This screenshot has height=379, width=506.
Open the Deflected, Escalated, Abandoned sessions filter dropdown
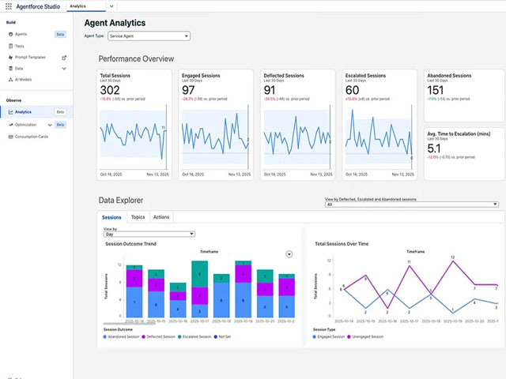click(411, 205)
